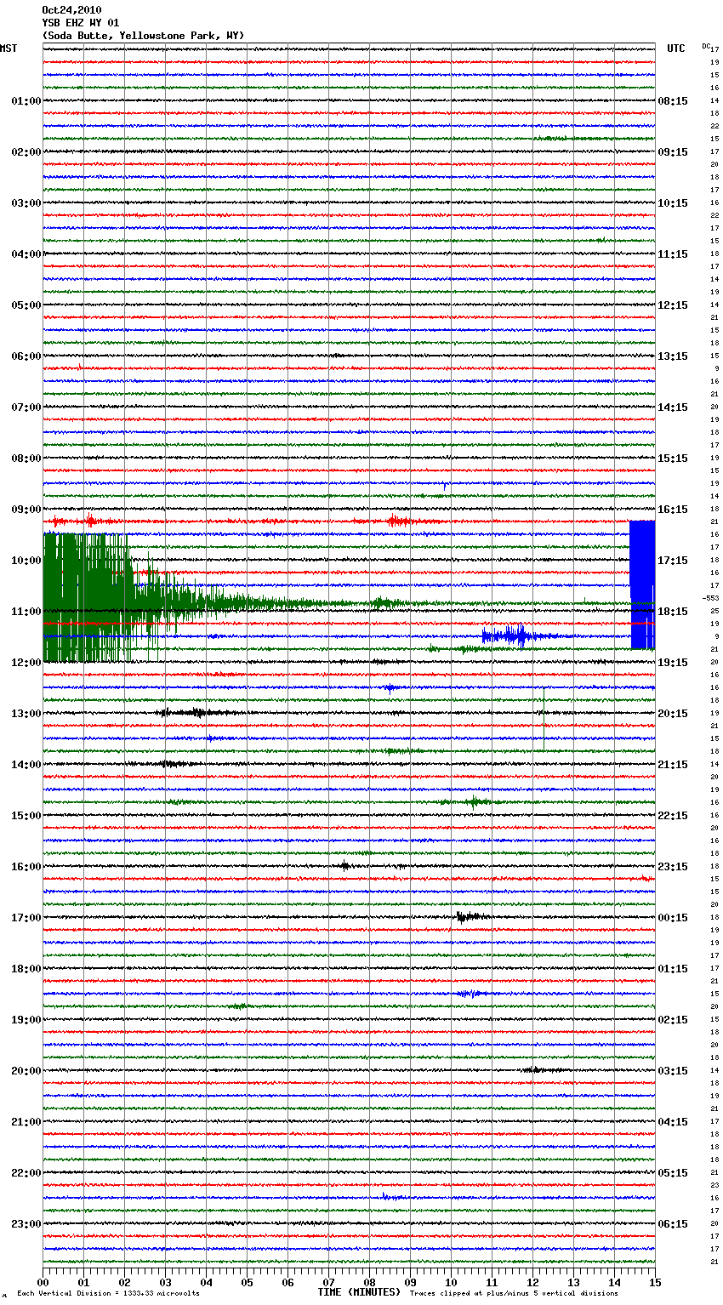Click the TIME (MINUTES) axis title
This screenshot has height=1305, width=723.
(x=359, y=1292)
